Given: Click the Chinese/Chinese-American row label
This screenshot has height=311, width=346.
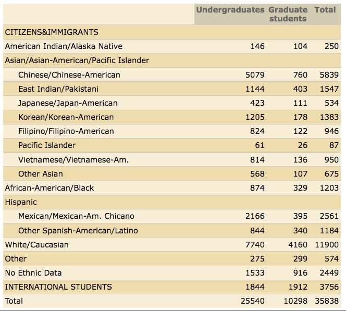Looking at the screenshot, I should coord(69,75).
